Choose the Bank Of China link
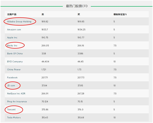Viewport: 153px width, 123px height. click(15, 54)
